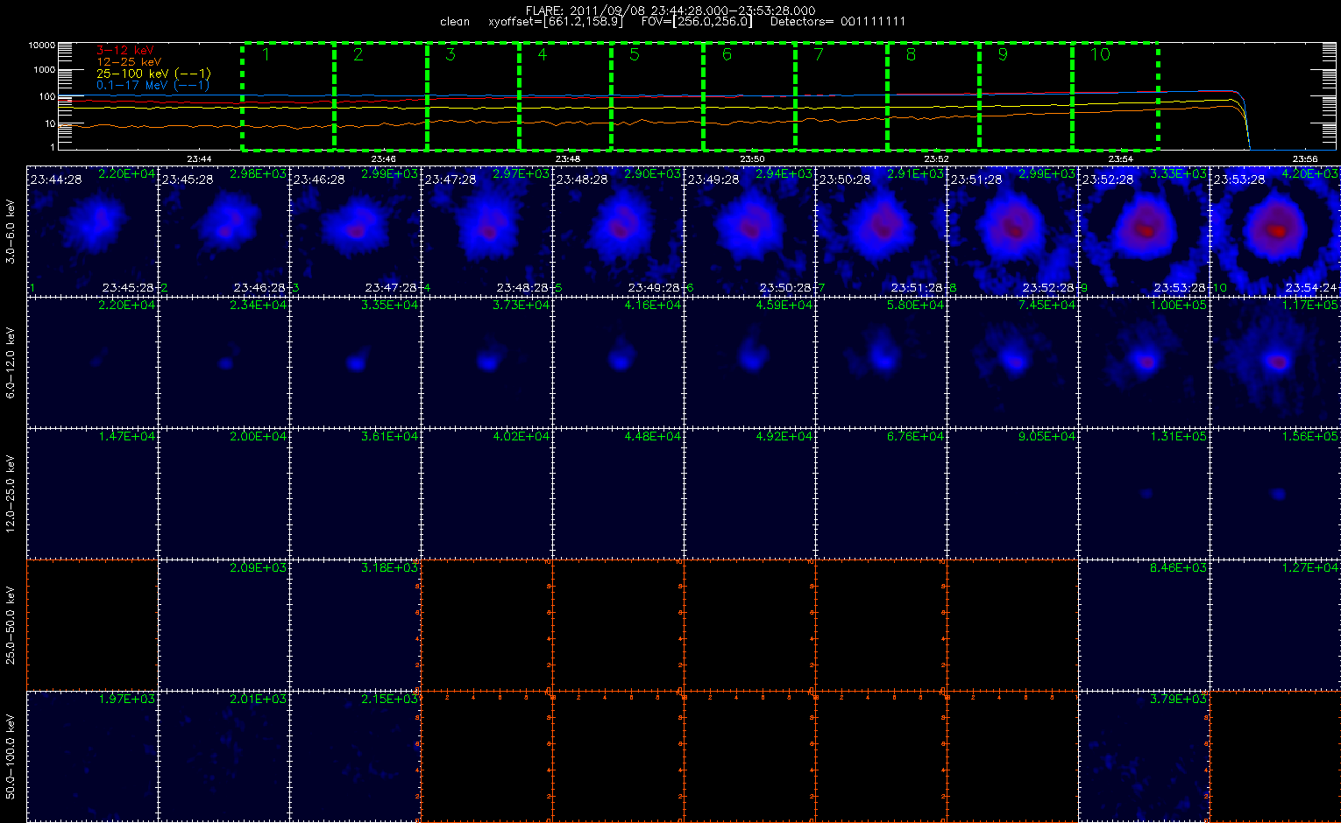Click the 23:56 time axis label
This screenshot has height=823, width=1341.
1305,158
